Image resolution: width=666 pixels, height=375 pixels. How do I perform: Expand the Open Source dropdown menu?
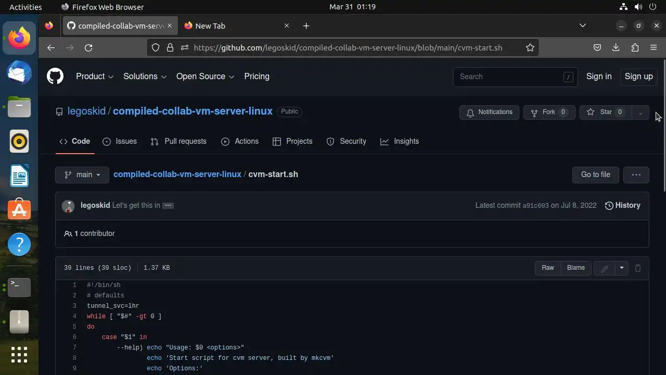[205, 76]
